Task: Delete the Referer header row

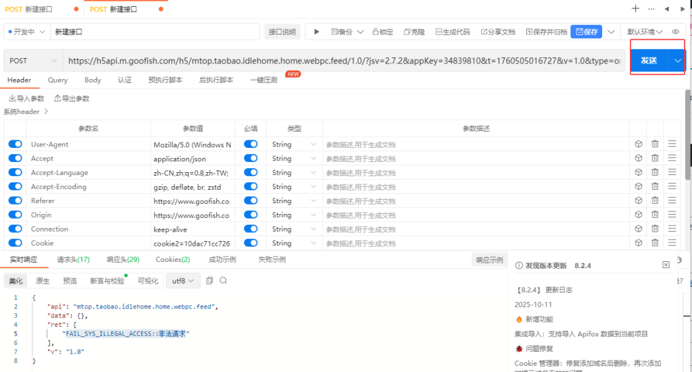Action: 655,200
